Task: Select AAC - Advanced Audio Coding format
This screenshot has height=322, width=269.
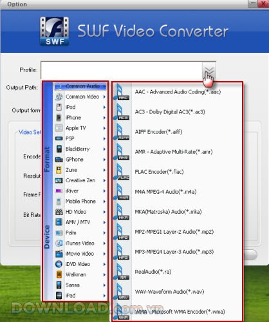Action: tap(178, 92)
